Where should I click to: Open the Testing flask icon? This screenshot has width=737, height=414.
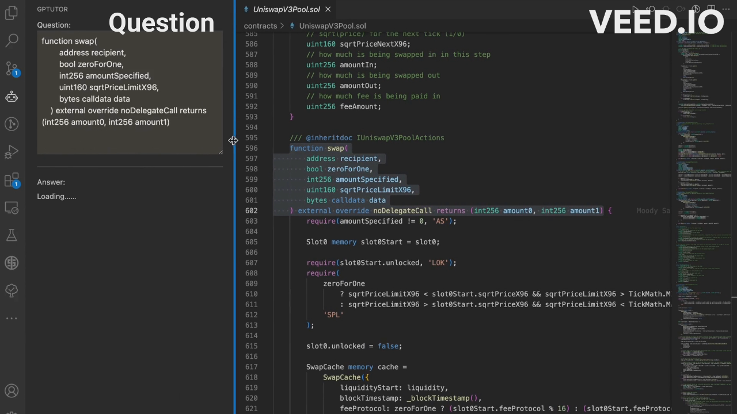click(12, 235)
